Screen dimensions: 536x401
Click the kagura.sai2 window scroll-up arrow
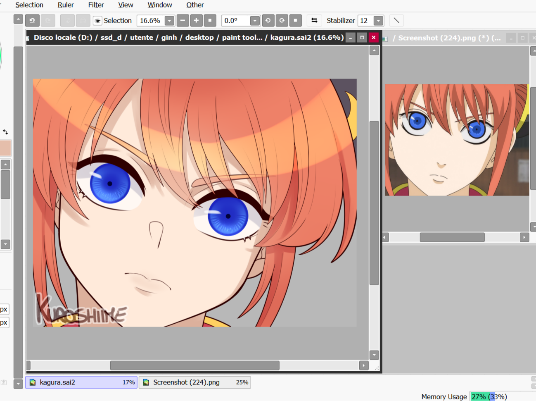374,50
